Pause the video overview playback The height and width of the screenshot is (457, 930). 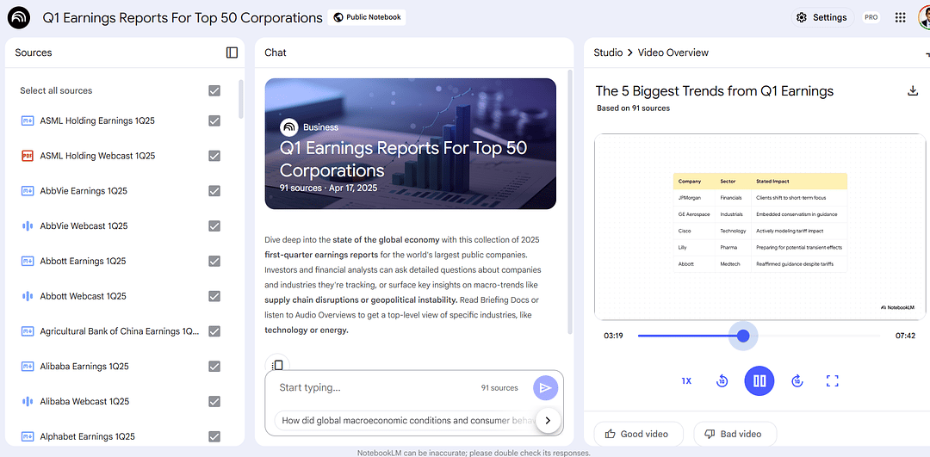tap(759, 380)
